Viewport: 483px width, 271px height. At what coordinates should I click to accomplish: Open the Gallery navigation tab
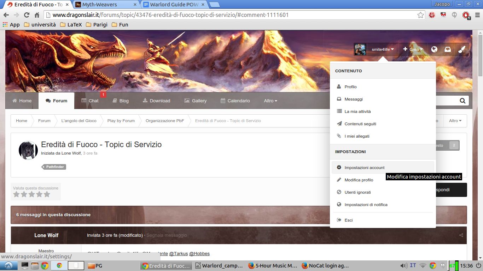coord(195,101)
